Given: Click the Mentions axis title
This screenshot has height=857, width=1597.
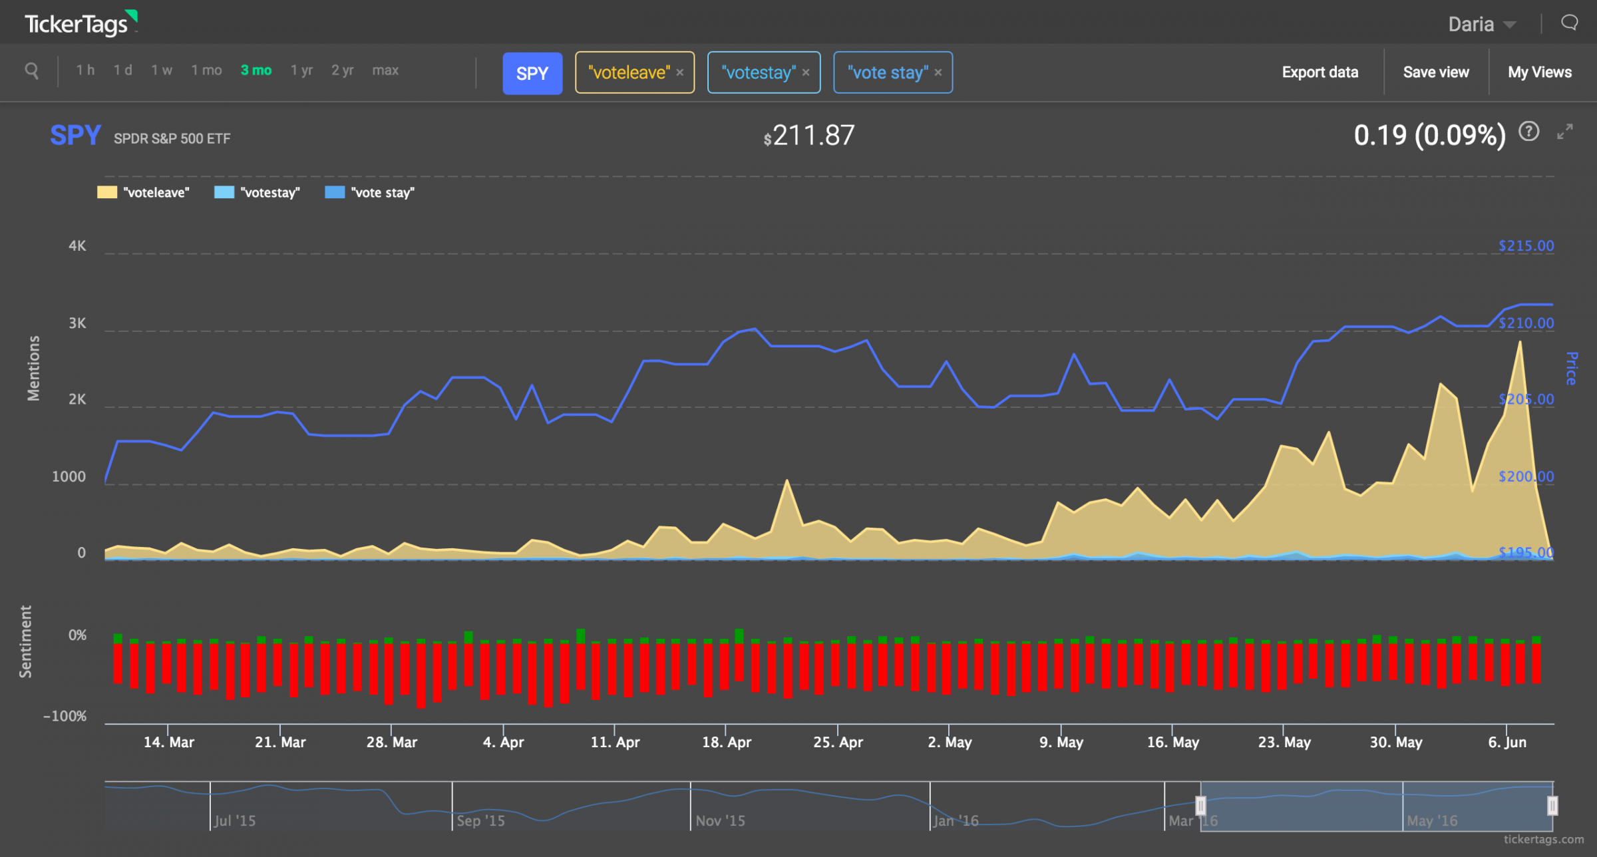Looking at the screenshot, I should click(33, 368).
